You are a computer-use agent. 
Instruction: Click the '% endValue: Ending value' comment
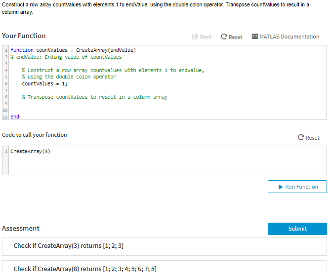[66, 57]
